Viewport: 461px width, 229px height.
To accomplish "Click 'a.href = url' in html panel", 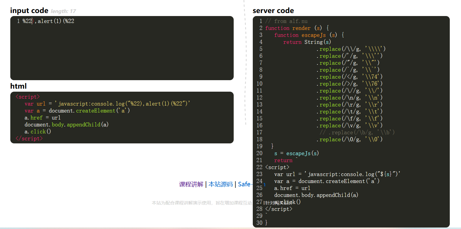I will [43, 118].
